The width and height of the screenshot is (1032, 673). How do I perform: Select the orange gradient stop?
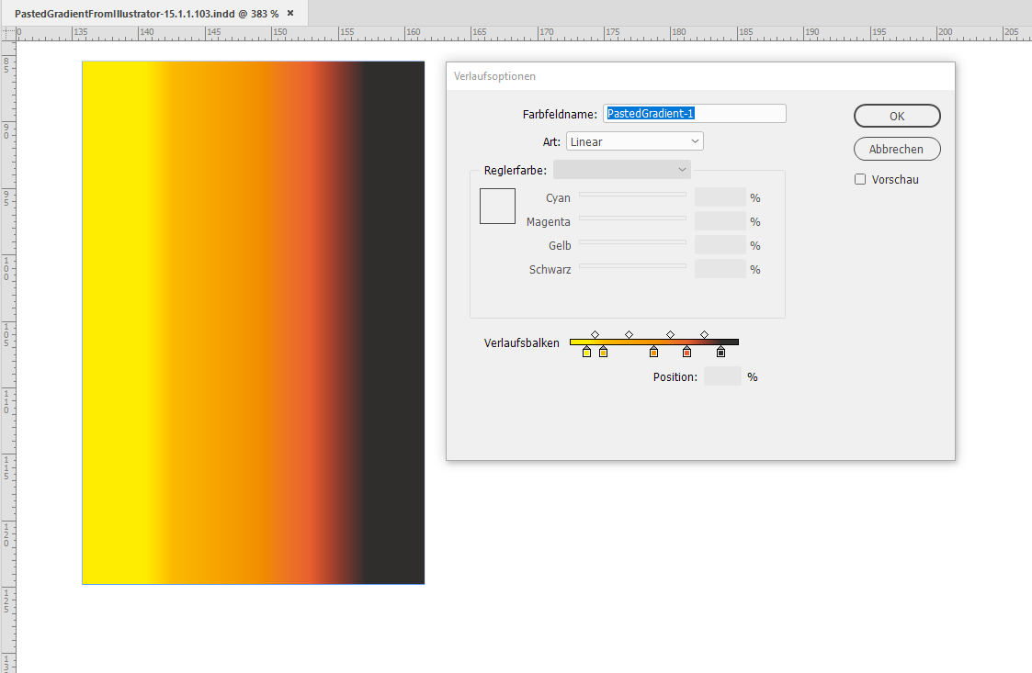654,351
